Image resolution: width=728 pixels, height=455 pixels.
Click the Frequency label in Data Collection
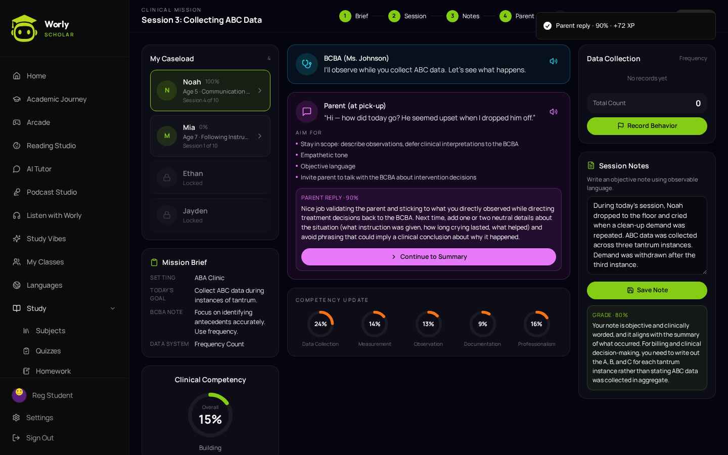click(x=693, y=59)
